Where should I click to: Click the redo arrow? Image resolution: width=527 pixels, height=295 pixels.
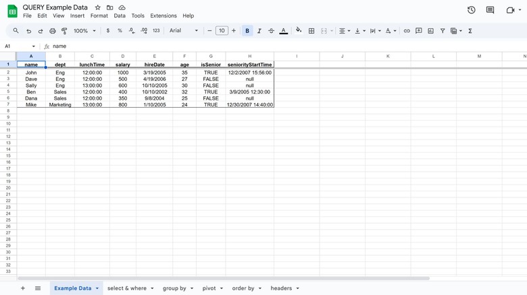click(x=41, y=31)
